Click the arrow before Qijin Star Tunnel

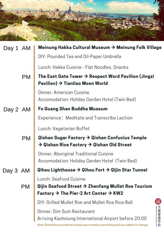(108, 170)
